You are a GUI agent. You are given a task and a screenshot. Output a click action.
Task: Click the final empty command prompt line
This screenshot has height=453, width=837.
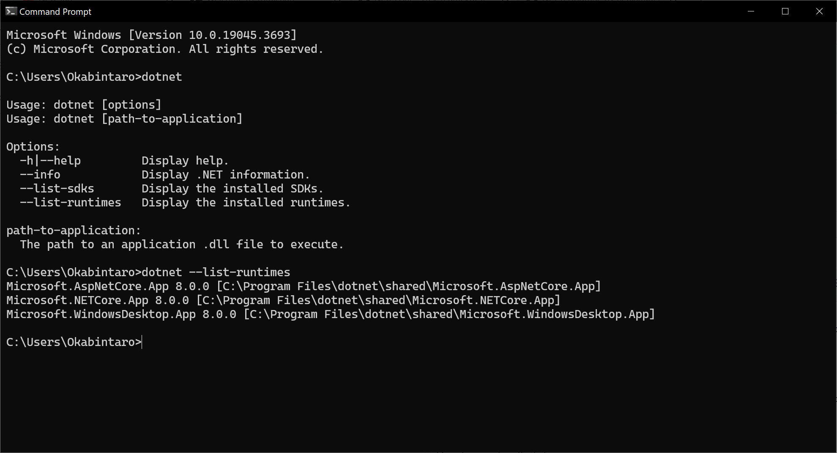pos(73,342)
